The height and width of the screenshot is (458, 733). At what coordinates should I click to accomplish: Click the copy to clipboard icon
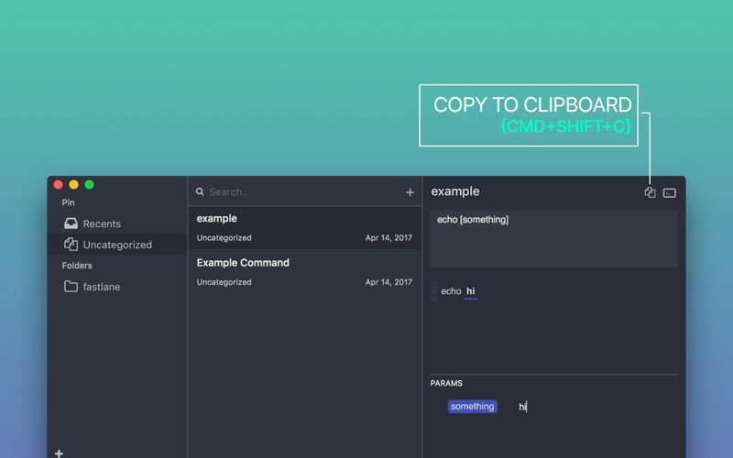pos(650,192)
